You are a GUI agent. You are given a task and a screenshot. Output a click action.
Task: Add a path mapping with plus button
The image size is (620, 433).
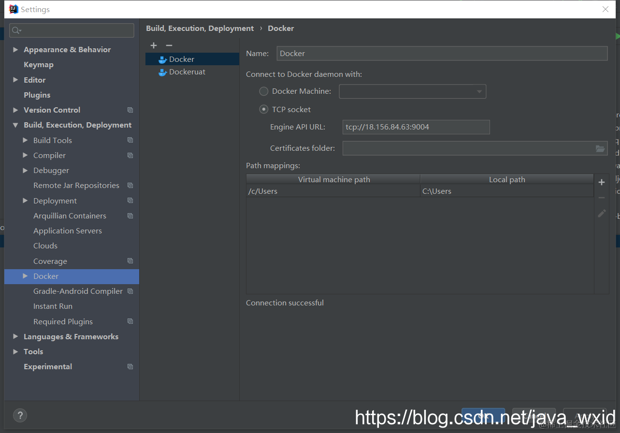(x=602, y=182)
